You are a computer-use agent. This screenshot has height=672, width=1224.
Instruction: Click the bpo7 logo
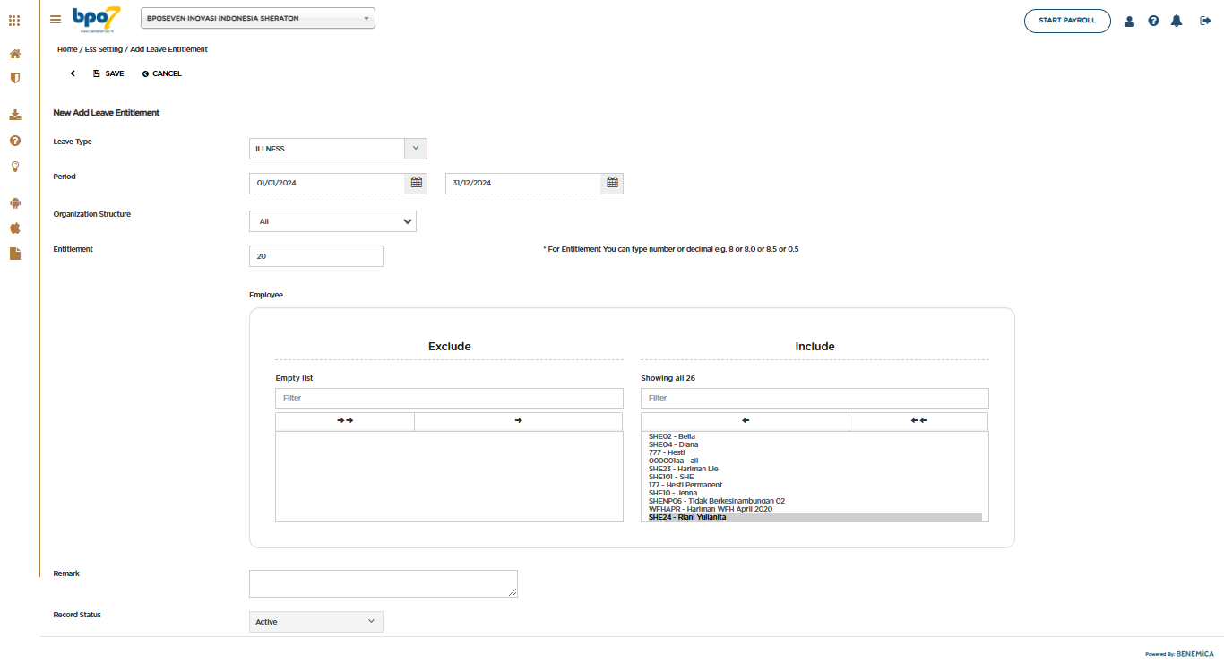point(97,19)
